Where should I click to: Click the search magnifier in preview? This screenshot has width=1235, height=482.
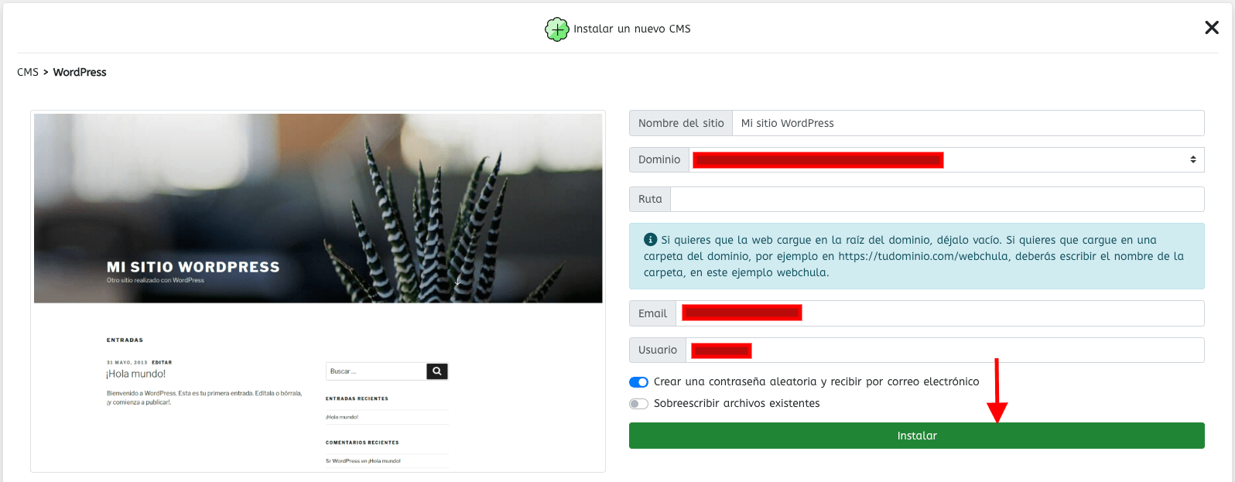pyautogui.click(x=437, y=371)
